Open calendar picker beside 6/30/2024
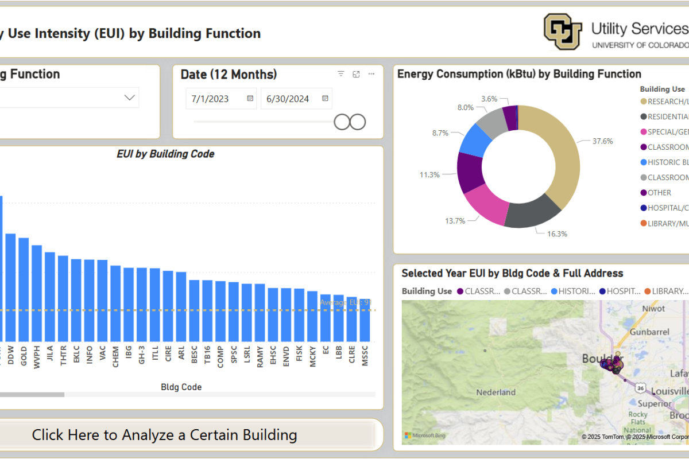 pyautogui.click(x=325, y=99)
